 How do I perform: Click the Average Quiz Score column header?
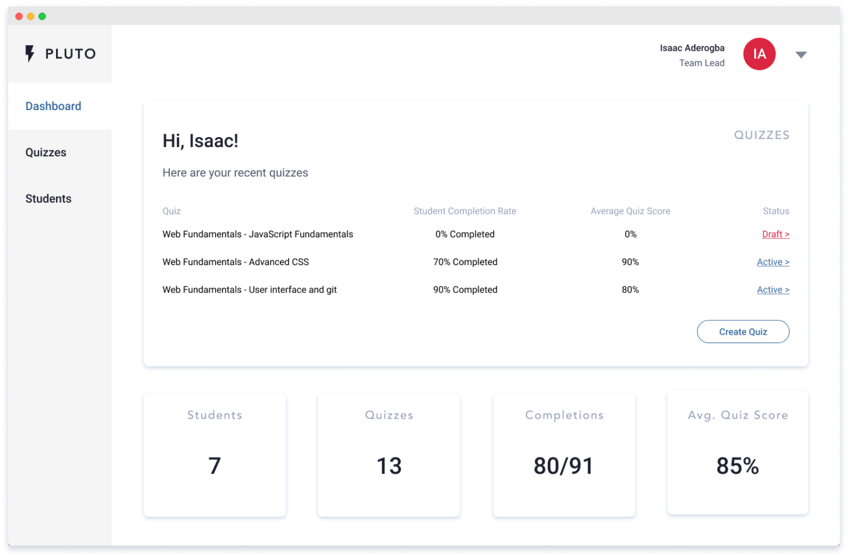[x=630, y=211]
